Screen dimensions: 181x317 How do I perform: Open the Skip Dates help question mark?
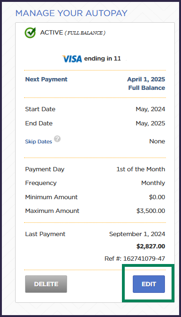coord(57,139)
